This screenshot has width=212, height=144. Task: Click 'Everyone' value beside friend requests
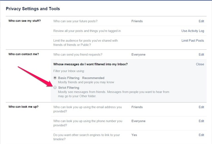(x=138, y=54)
